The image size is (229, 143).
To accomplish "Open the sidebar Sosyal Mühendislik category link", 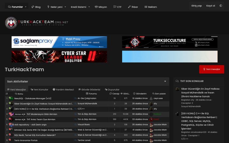I will click(x=191, y=106).
